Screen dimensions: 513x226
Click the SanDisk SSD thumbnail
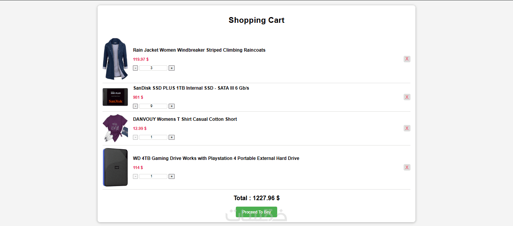[x=115, y=97]
